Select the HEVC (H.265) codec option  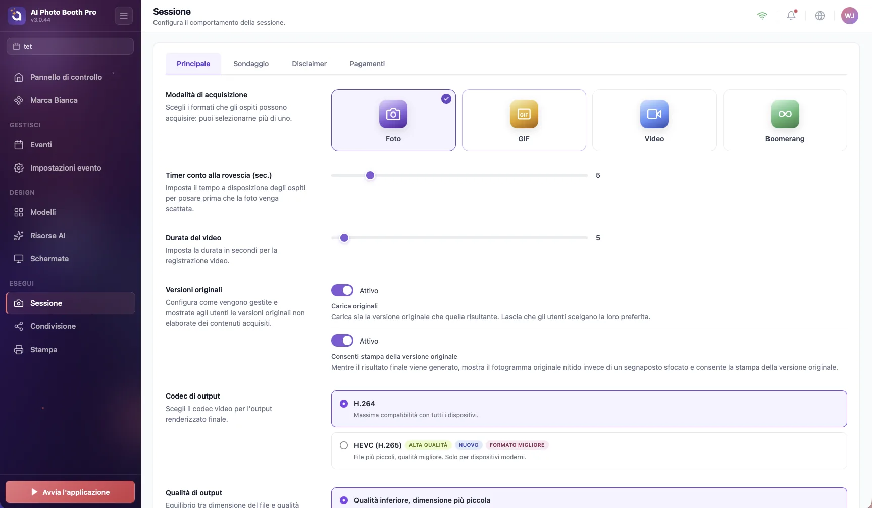pos(589,450)
